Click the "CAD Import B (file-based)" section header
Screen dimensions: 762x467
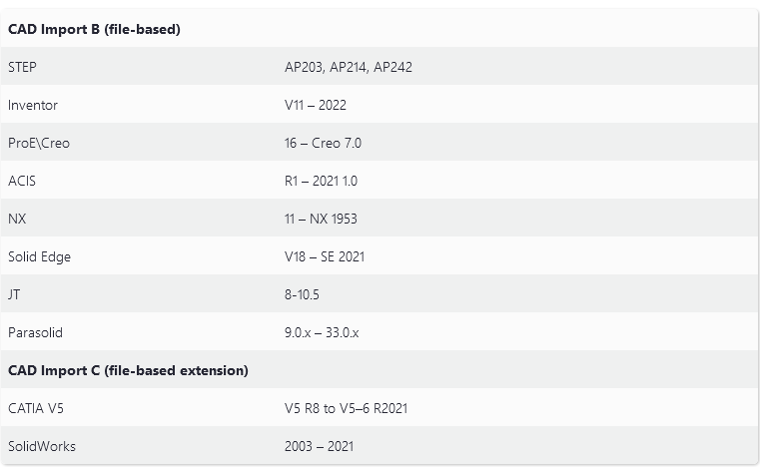94,29
